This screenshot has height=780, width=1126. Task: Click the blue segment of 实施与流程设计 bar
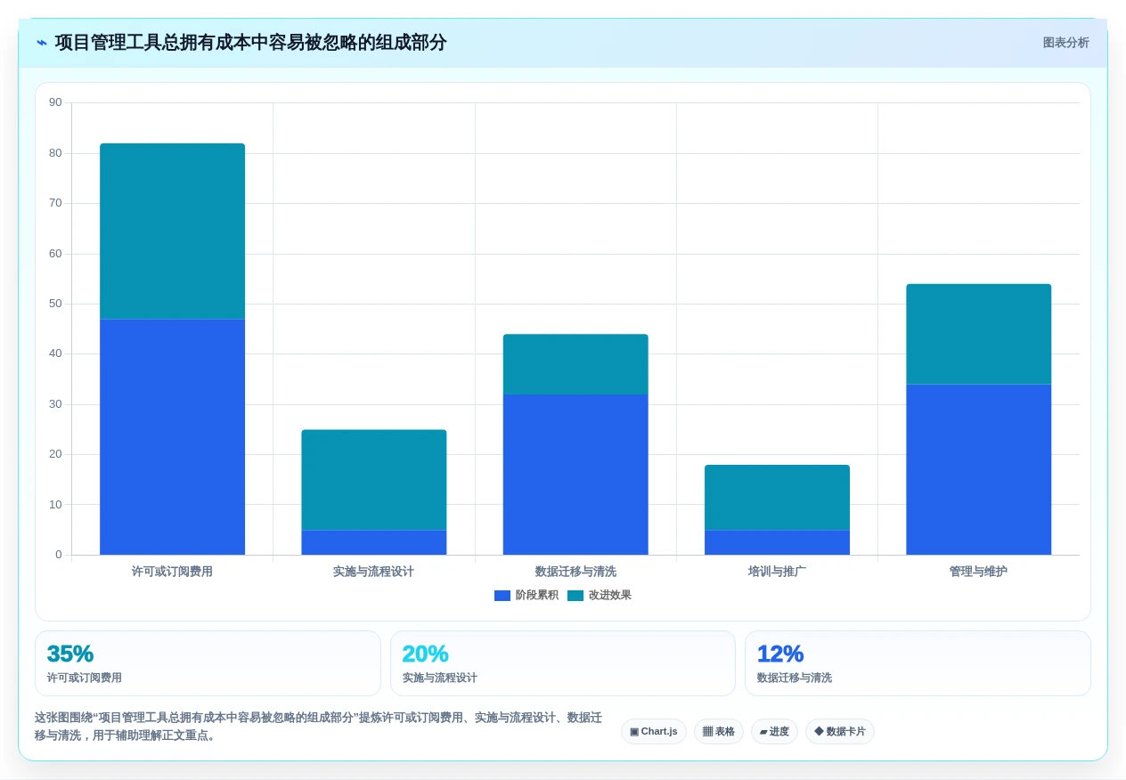click(x=374, y=542)
